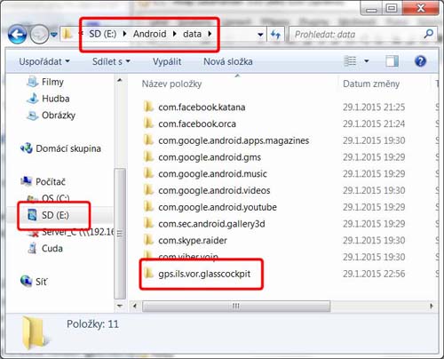Open the gps.ils.vor.glasscockpit folder
Screen dimensions: 444x359
pyautogui.click(x=204, y=274)
